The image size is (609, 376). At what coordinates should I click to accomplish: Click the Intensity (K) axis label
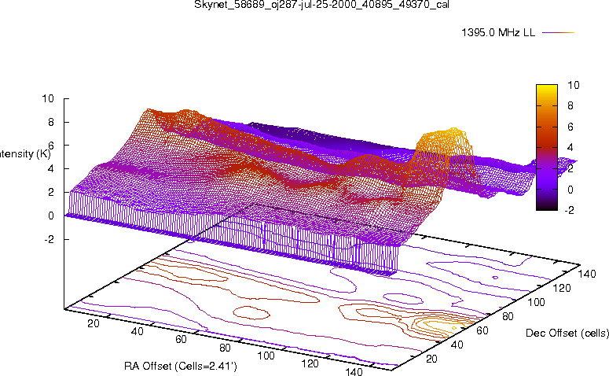click(25, 154)
